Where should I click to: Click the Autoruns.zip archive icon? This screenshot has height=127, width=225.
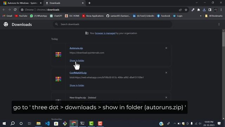(x=58, y=55)
